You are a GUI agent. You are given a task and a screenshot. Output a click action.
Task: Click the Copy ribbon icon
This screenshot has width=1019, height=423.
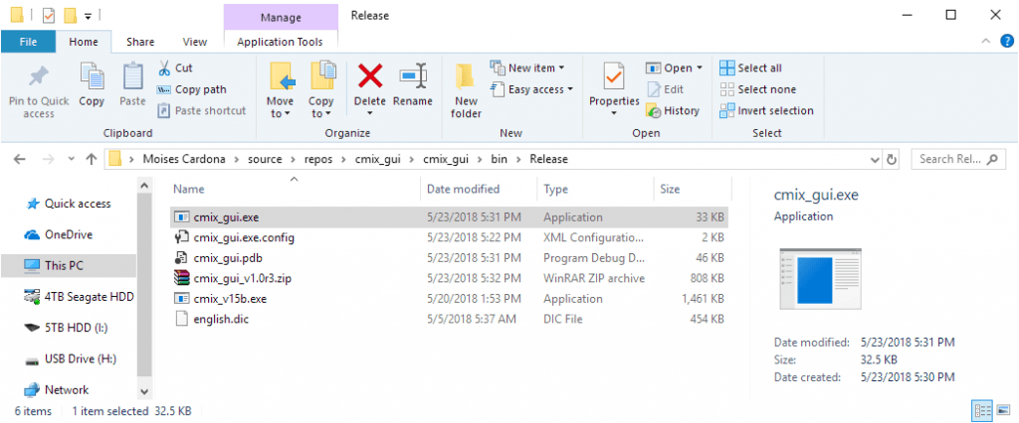[92, 77]
